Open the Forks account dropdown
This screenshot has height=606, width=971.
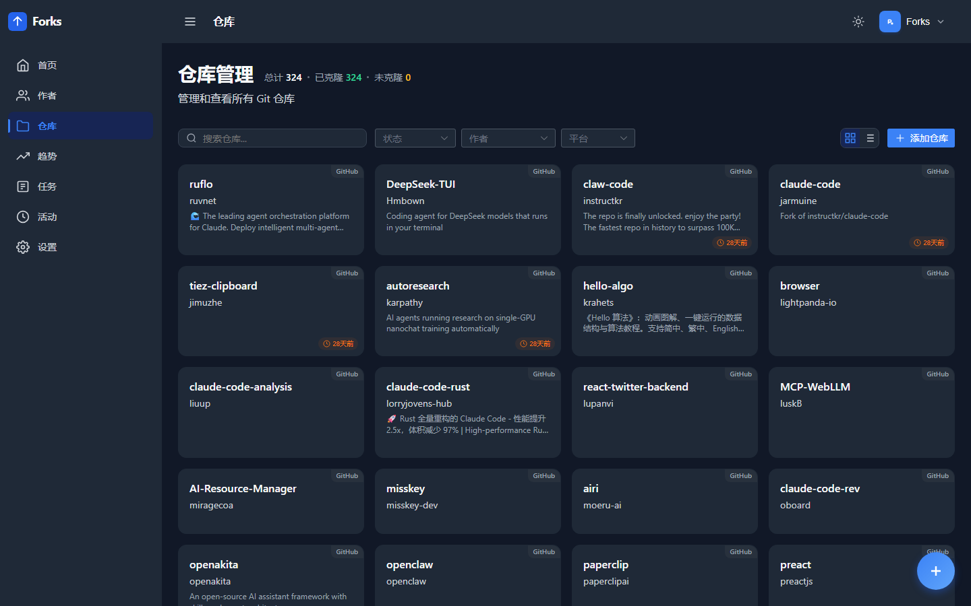coord(913,22)
